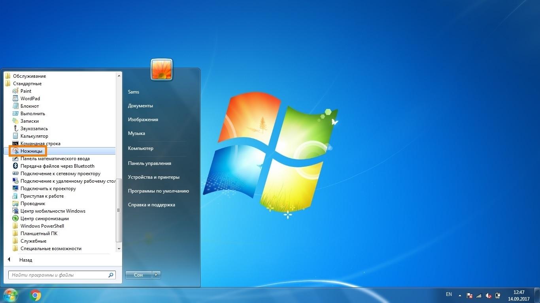Click the muted volume tray icon
This screenshot has height=303, width=540.
point(489,295)
